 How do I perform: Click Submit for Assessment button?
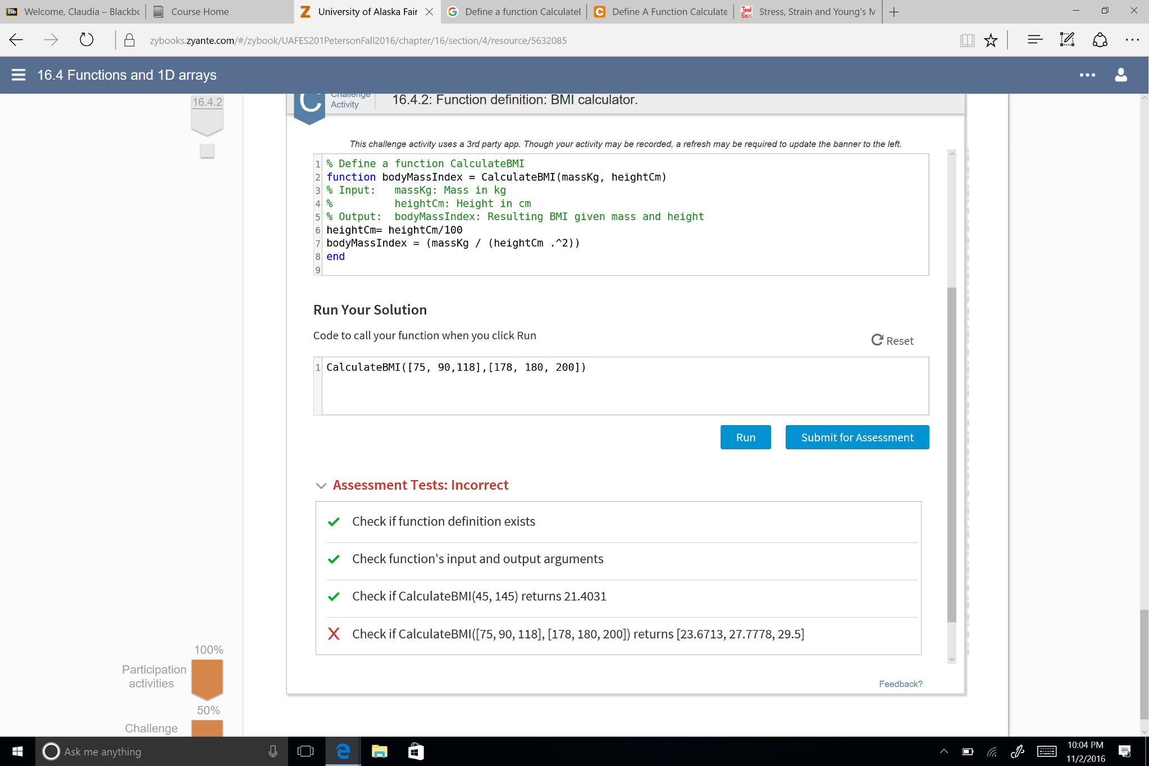coord(856,437)
